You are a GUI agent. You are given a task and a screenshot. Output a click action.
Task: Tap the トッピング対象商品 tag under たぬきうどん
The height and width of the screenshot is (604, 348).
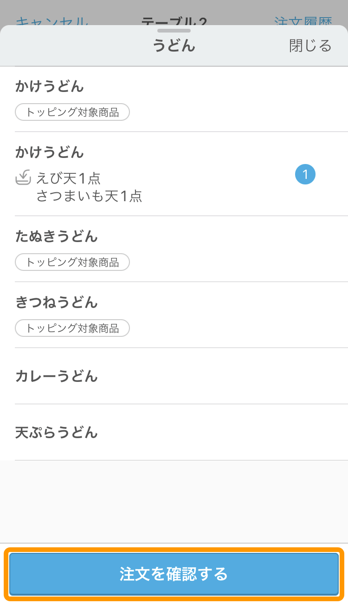pyautogui.click(x=72, y=262)
